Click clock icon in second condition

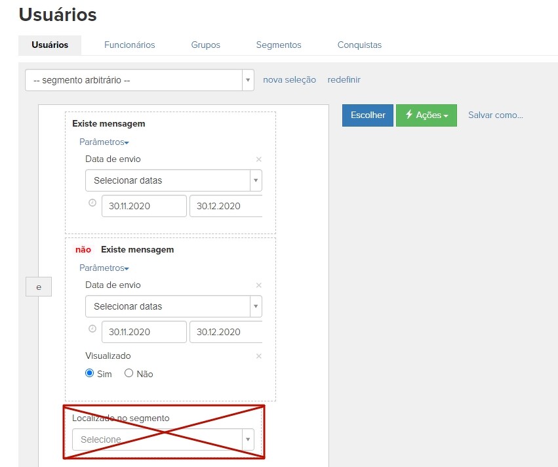coord(92,329)
